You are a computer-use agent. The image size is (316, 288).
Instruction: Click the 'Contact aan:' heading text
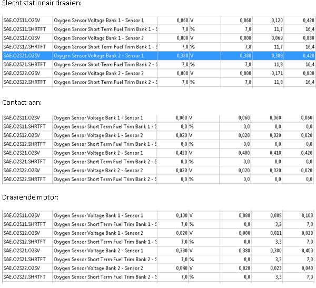tap(21, 102)
